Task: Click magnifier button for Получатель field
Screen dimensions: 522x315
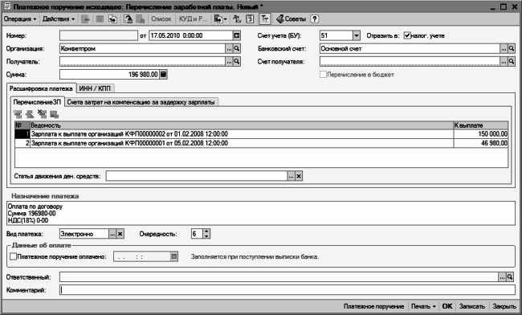Action: (237, 62)
